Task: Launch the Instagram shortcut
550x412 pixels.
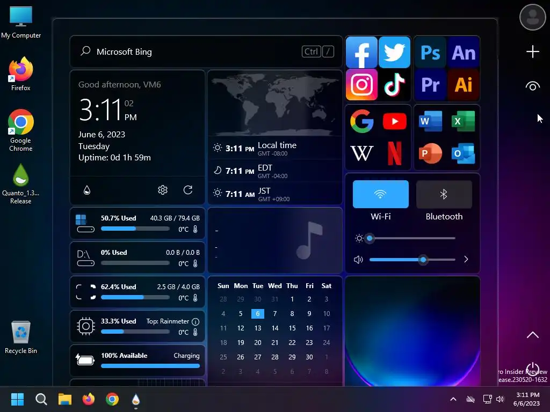Action: click(361, 84)
